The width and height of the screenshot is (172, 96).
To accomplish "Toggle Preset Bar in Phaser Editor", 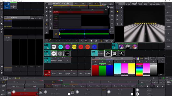I will (112, 41).
